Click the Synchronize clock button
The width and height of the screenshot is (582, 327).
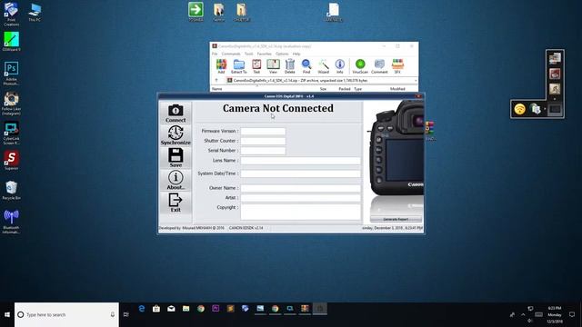coord(176,135)
